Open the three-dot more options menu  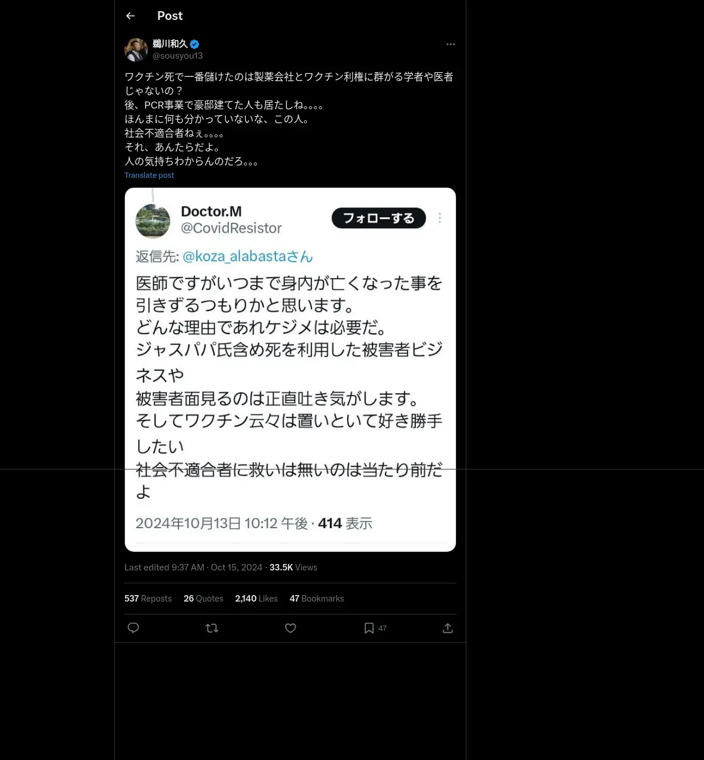pyautogui.click(x=451, y=44)
